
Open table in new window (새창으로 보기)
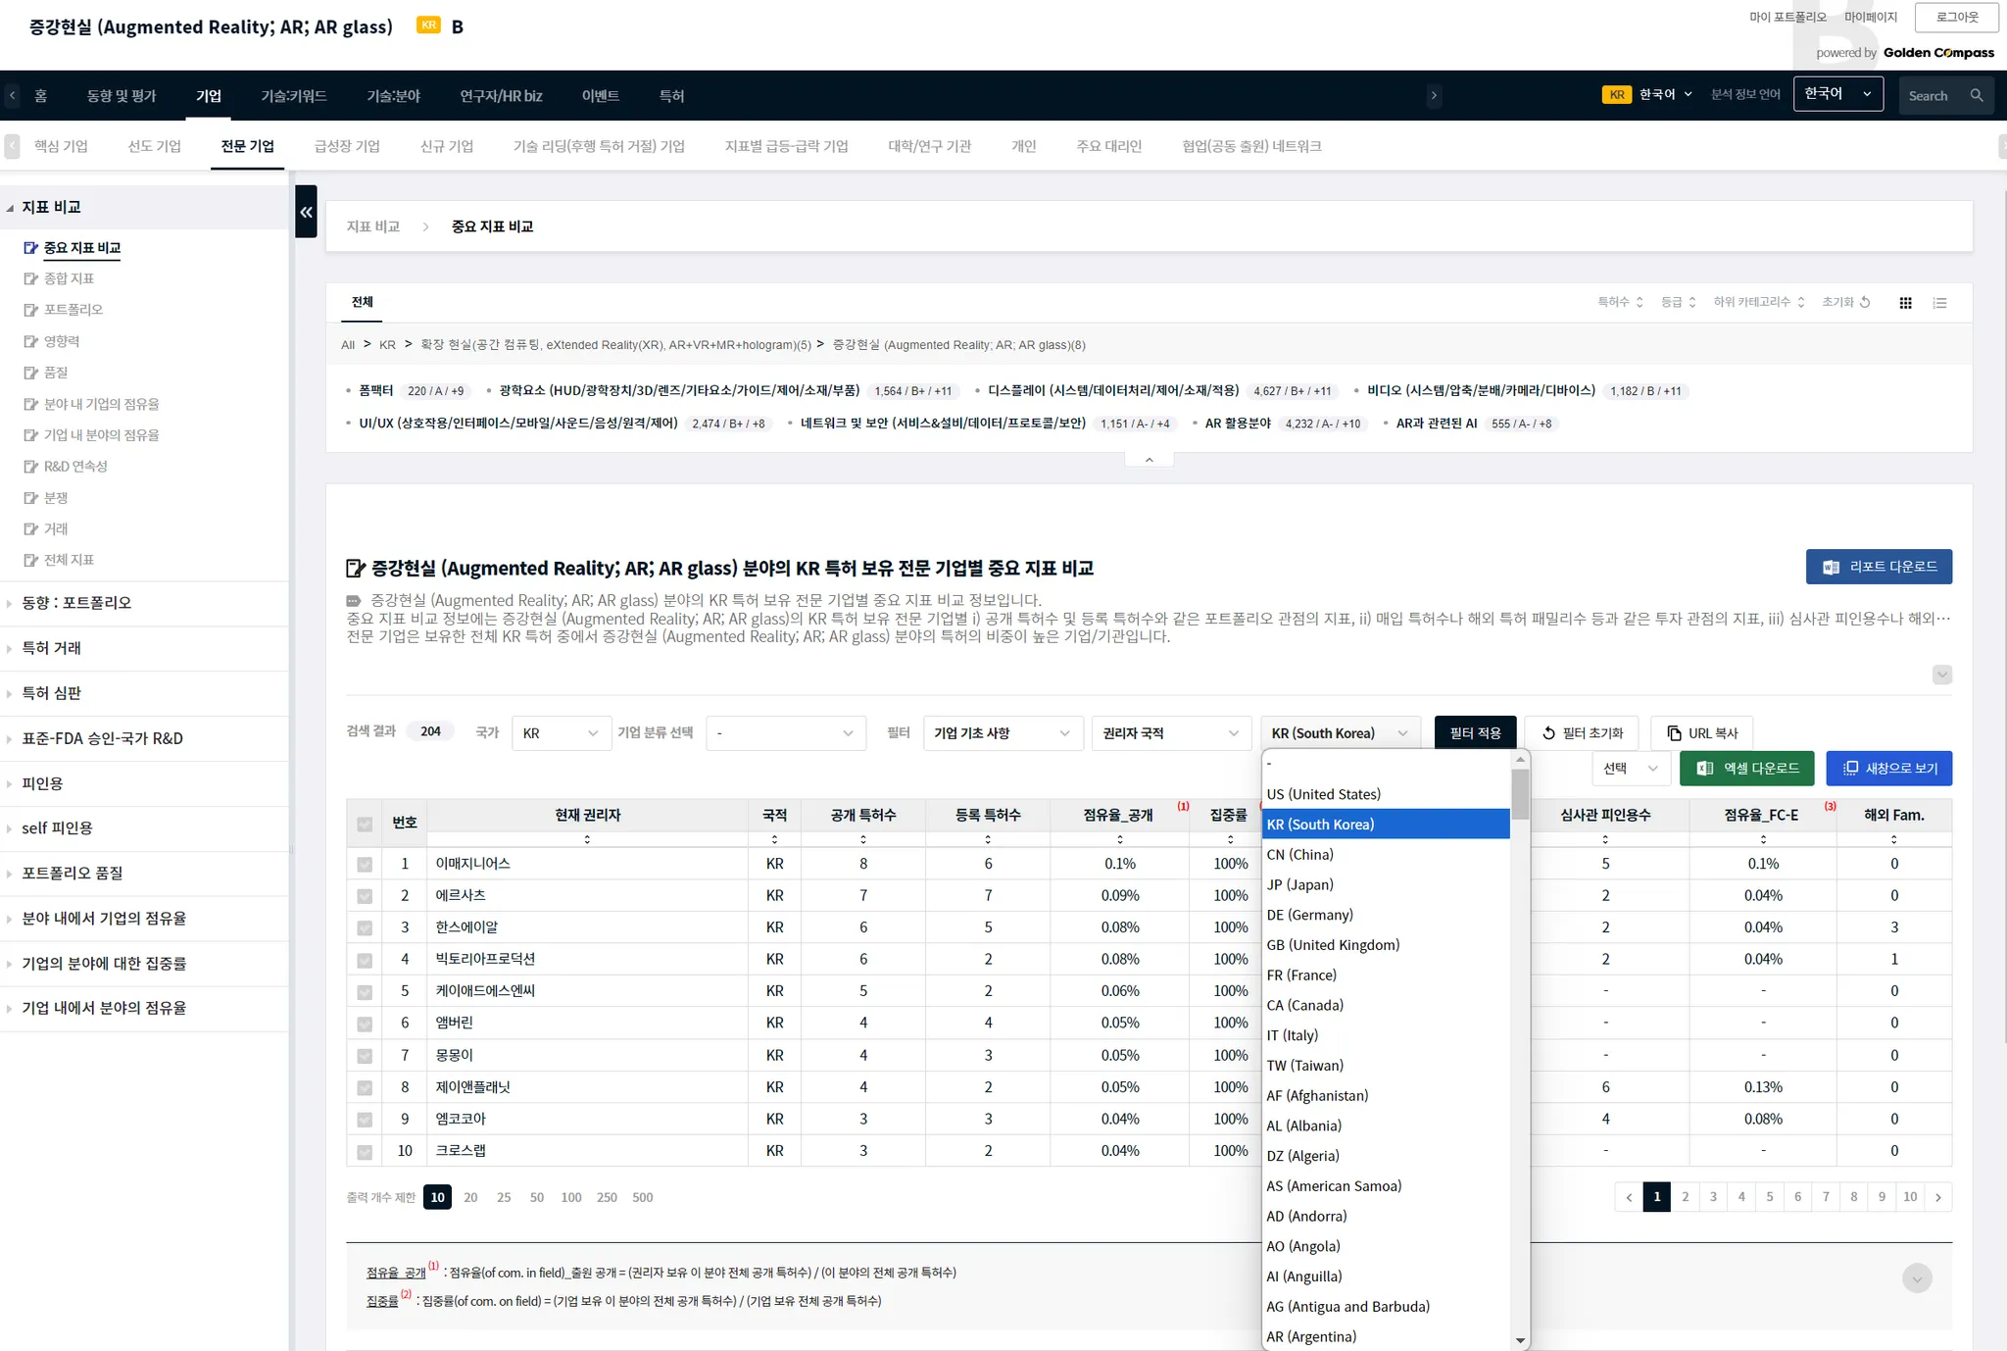tap(1888, 769)
